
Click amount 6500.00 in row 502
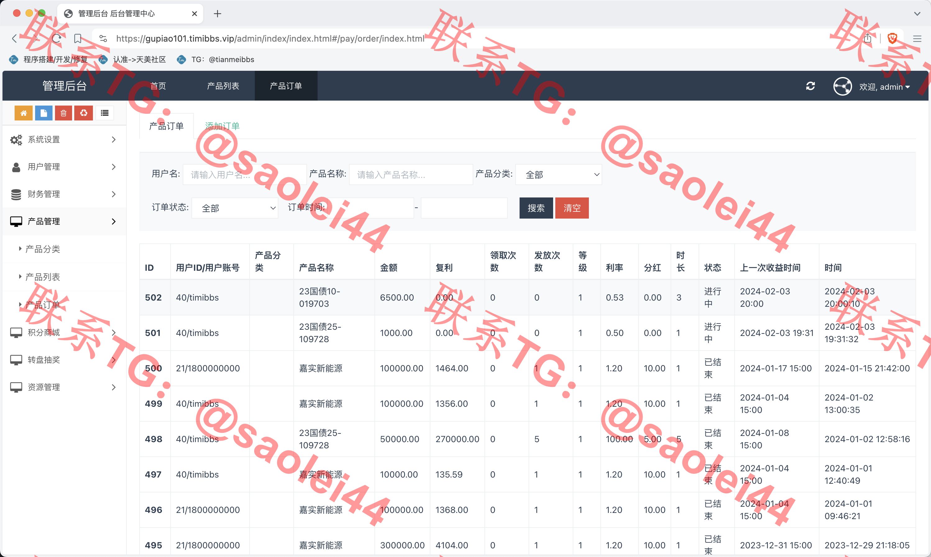[x=397, y=298]
